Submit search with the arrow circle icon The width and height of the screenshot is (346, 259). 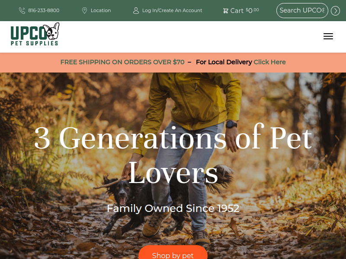335,10
